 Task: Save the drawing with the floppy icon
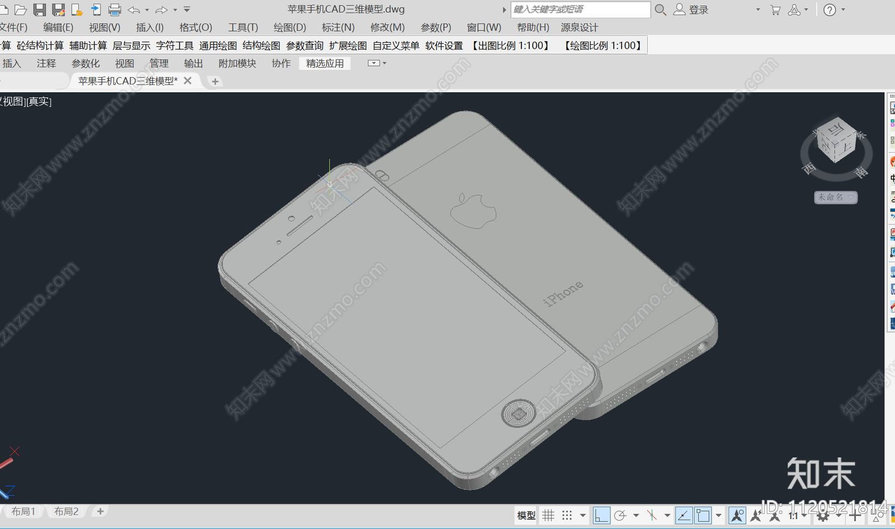pyautogui.click(x=39, y=10)
